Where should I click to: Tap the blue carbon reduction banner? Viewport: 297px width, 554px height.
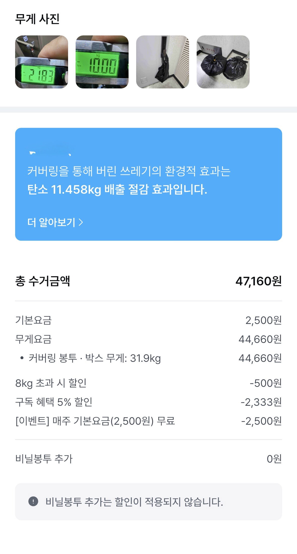point(148,184)
